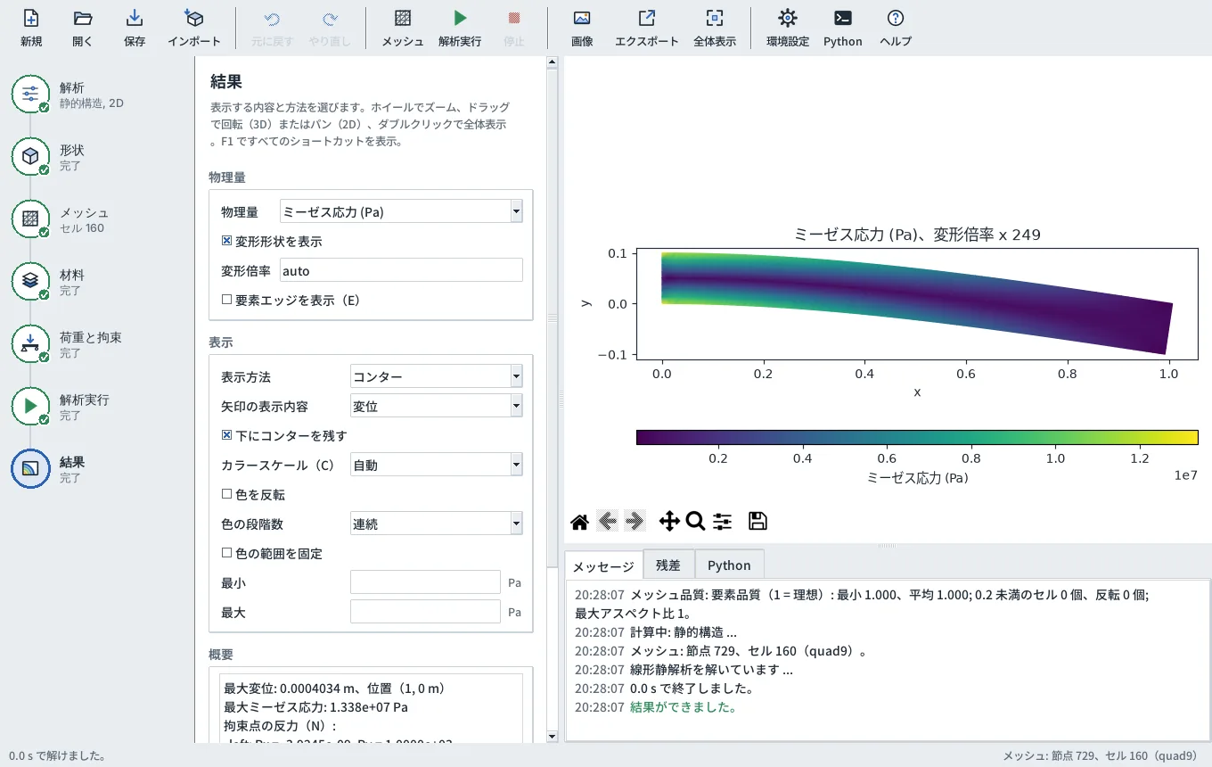This screenshot has width=1212, height=767.
Task: Open plot subplot configuration sliders icon
Action: click(722, 522)
